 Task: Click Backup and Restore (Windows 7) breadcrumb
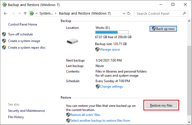(85, 13)
